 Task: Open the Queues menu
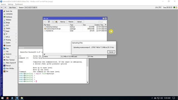(8, 46)
